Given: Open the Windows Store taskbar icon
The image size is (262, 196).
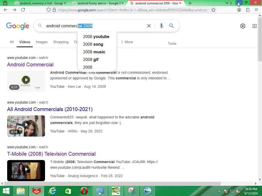Looking at the screenshot, I should click(68, 191).
